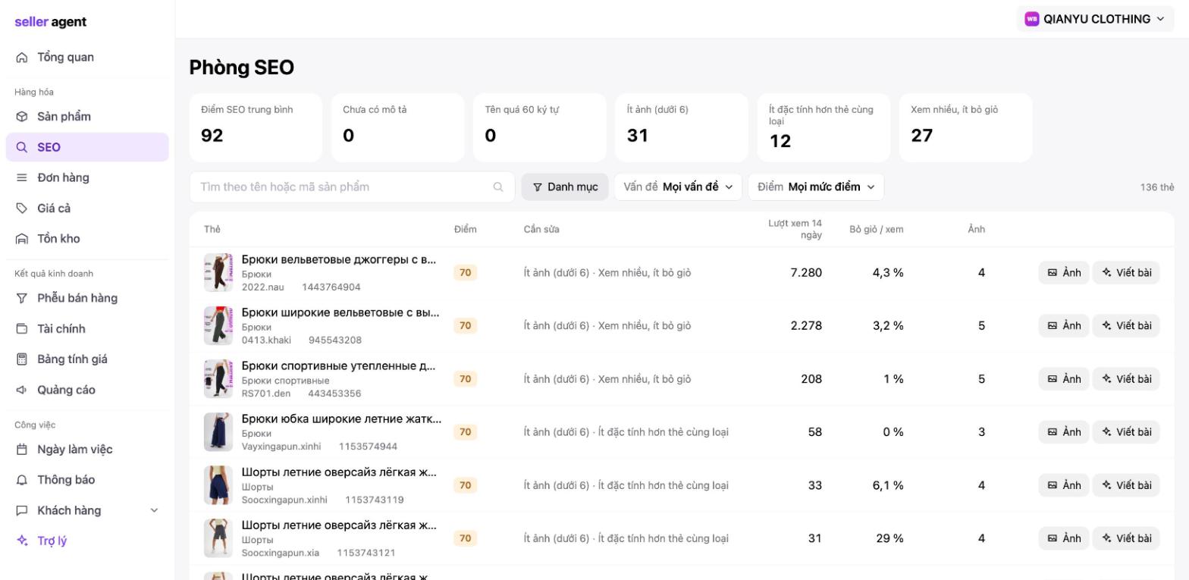The height and width of the screenshot is (580, 1189).
Task: Click Ảnh button for product 1443764904
Action: (1064, 272)
